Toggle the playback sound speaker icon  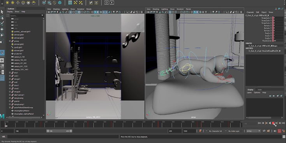(275, 131)
